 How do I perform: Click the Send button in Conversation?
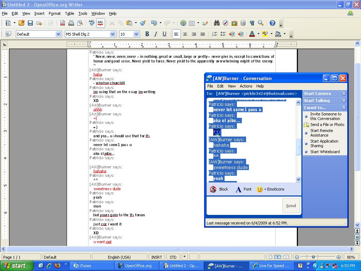tap(291, 206)
